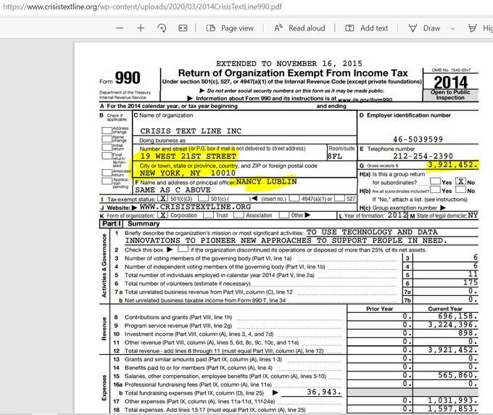Toggle the Corporation checkbox
The height and width of the screenshot is (415, 493).
pyautogui.click(x=162, y=215)
